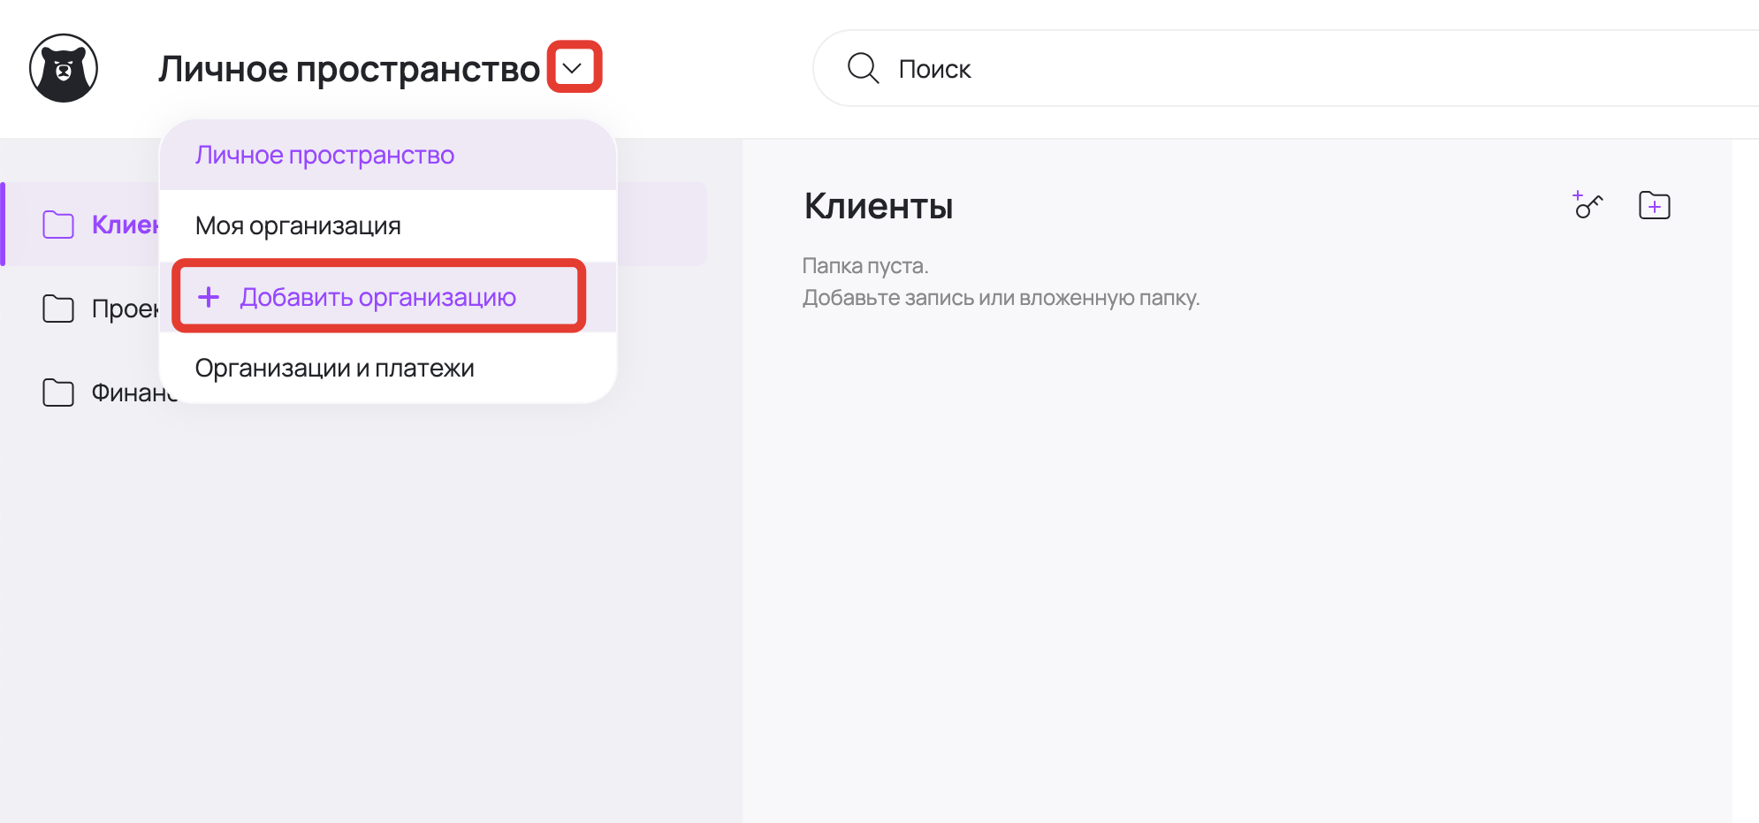Click the plus icon beside 'Добавить организацию'

coord(209,297)
